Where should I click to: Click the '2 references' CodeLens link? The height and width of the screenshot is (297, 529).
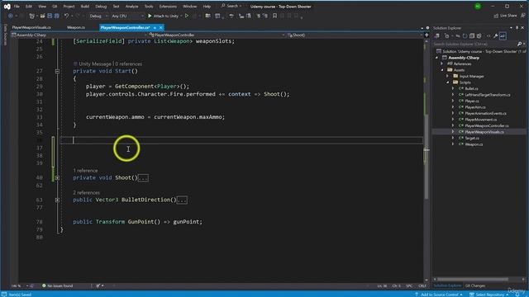(x=86, y=192)
